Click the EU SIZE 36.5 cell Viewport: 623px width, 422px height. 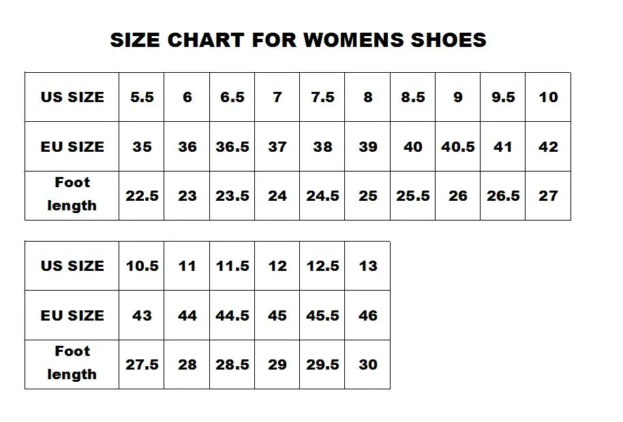232,147
